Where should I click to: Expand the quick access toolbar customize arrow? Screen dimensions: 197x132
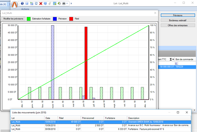(71, 4)
